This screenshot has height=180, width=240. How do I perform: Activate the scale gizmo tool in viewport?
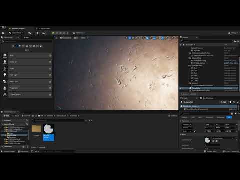pos(136,38)
